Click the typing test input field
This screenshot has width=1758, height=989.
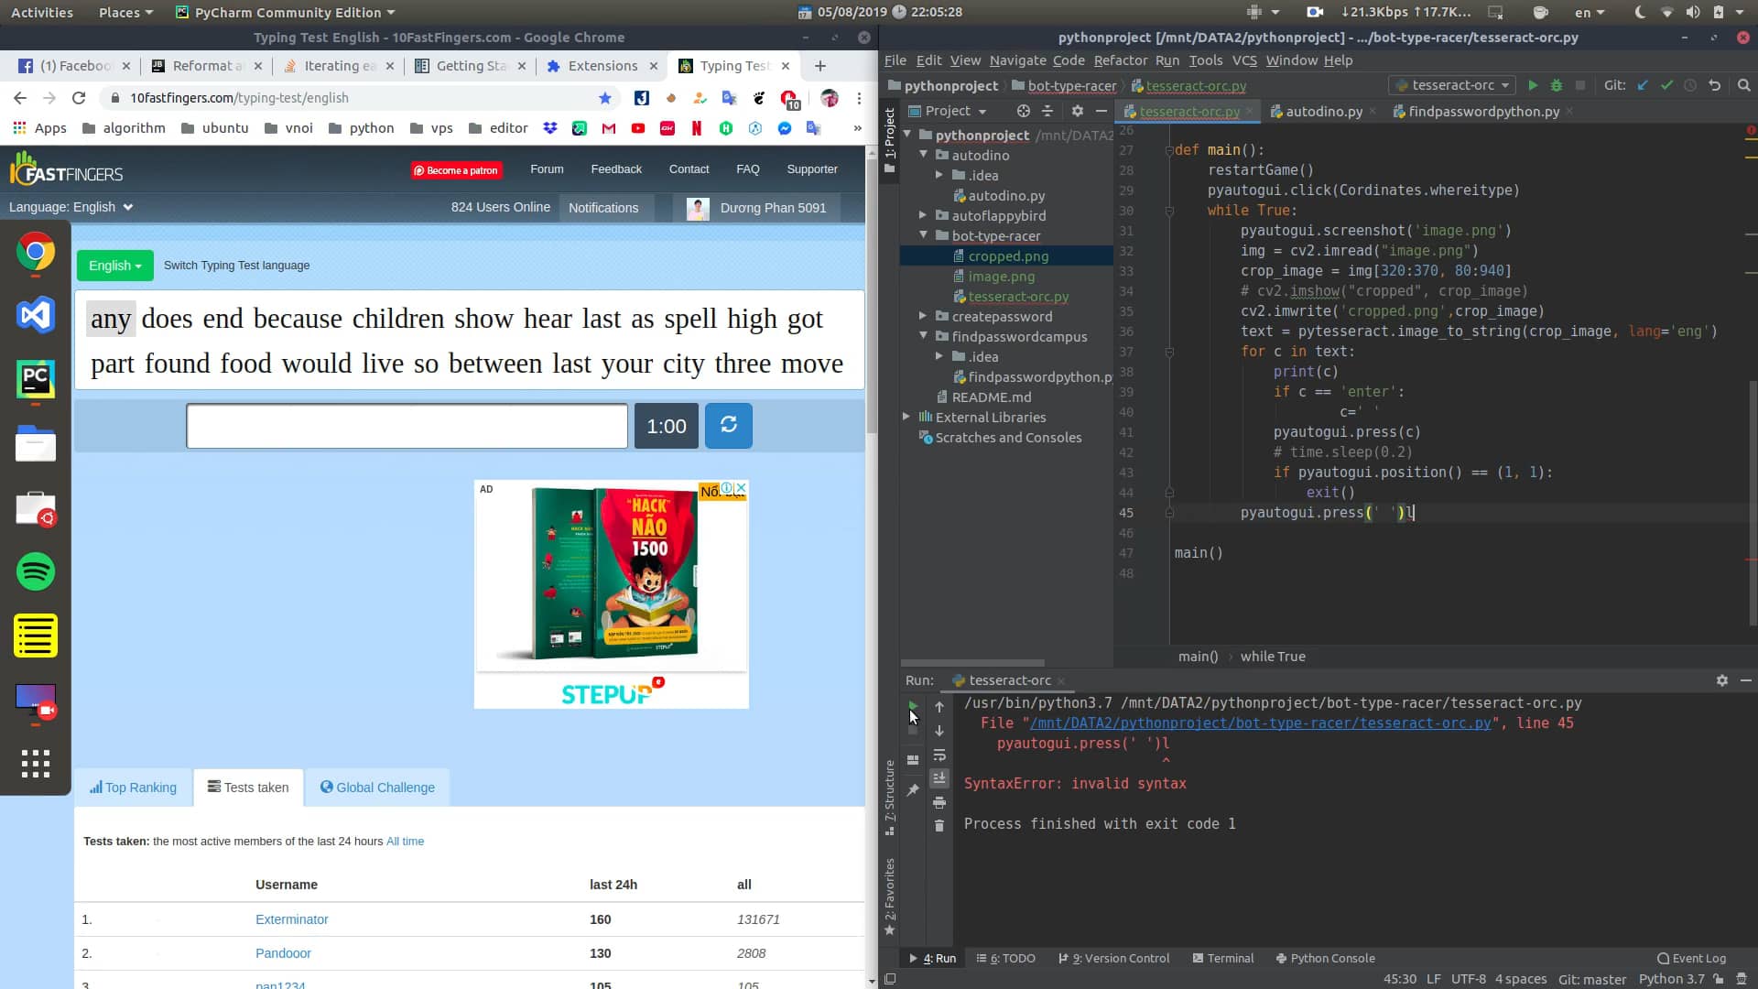[x=406, y=425]
